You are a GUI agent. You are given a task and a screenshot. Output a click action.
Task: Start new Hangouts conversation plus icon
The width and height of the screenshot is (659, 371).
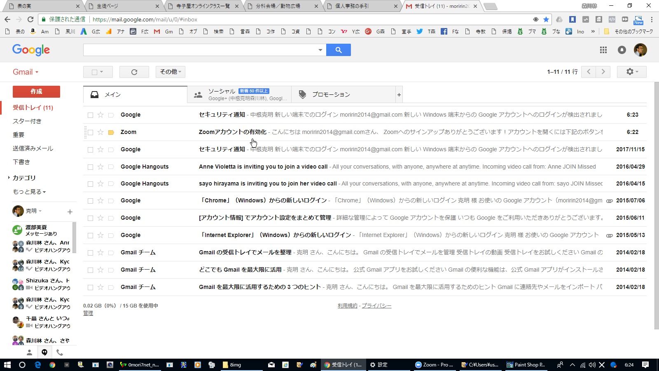[70, 211]
